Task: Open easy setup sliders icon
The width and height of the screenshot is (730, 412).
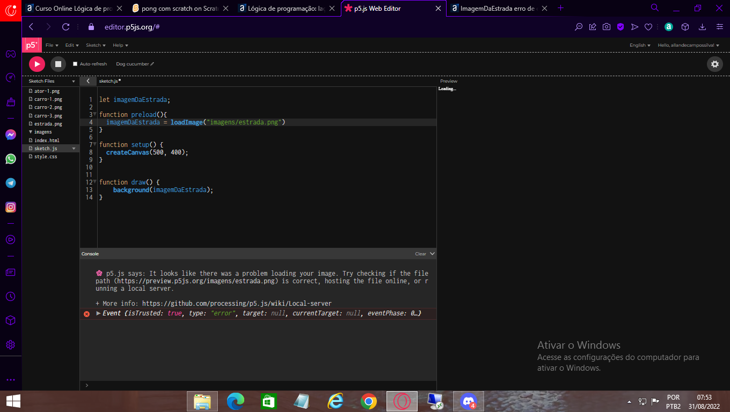Action: 720,27
